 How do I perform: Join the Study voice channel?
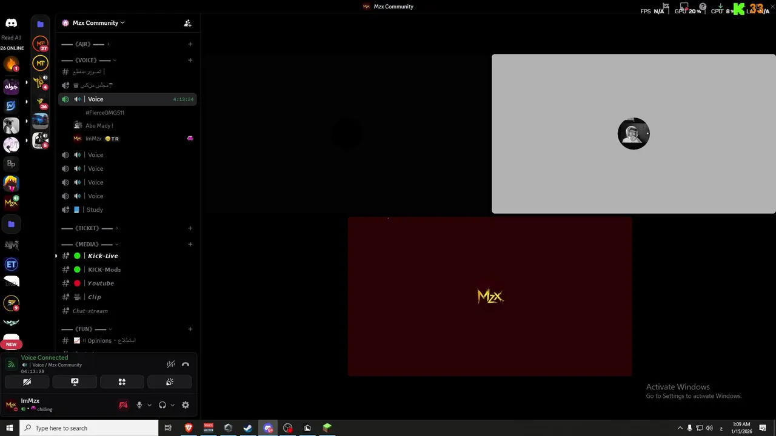point(127,210)
